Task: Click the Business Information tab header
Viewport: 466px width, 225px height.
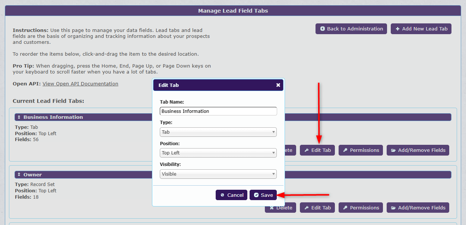Action: [233, 117]
